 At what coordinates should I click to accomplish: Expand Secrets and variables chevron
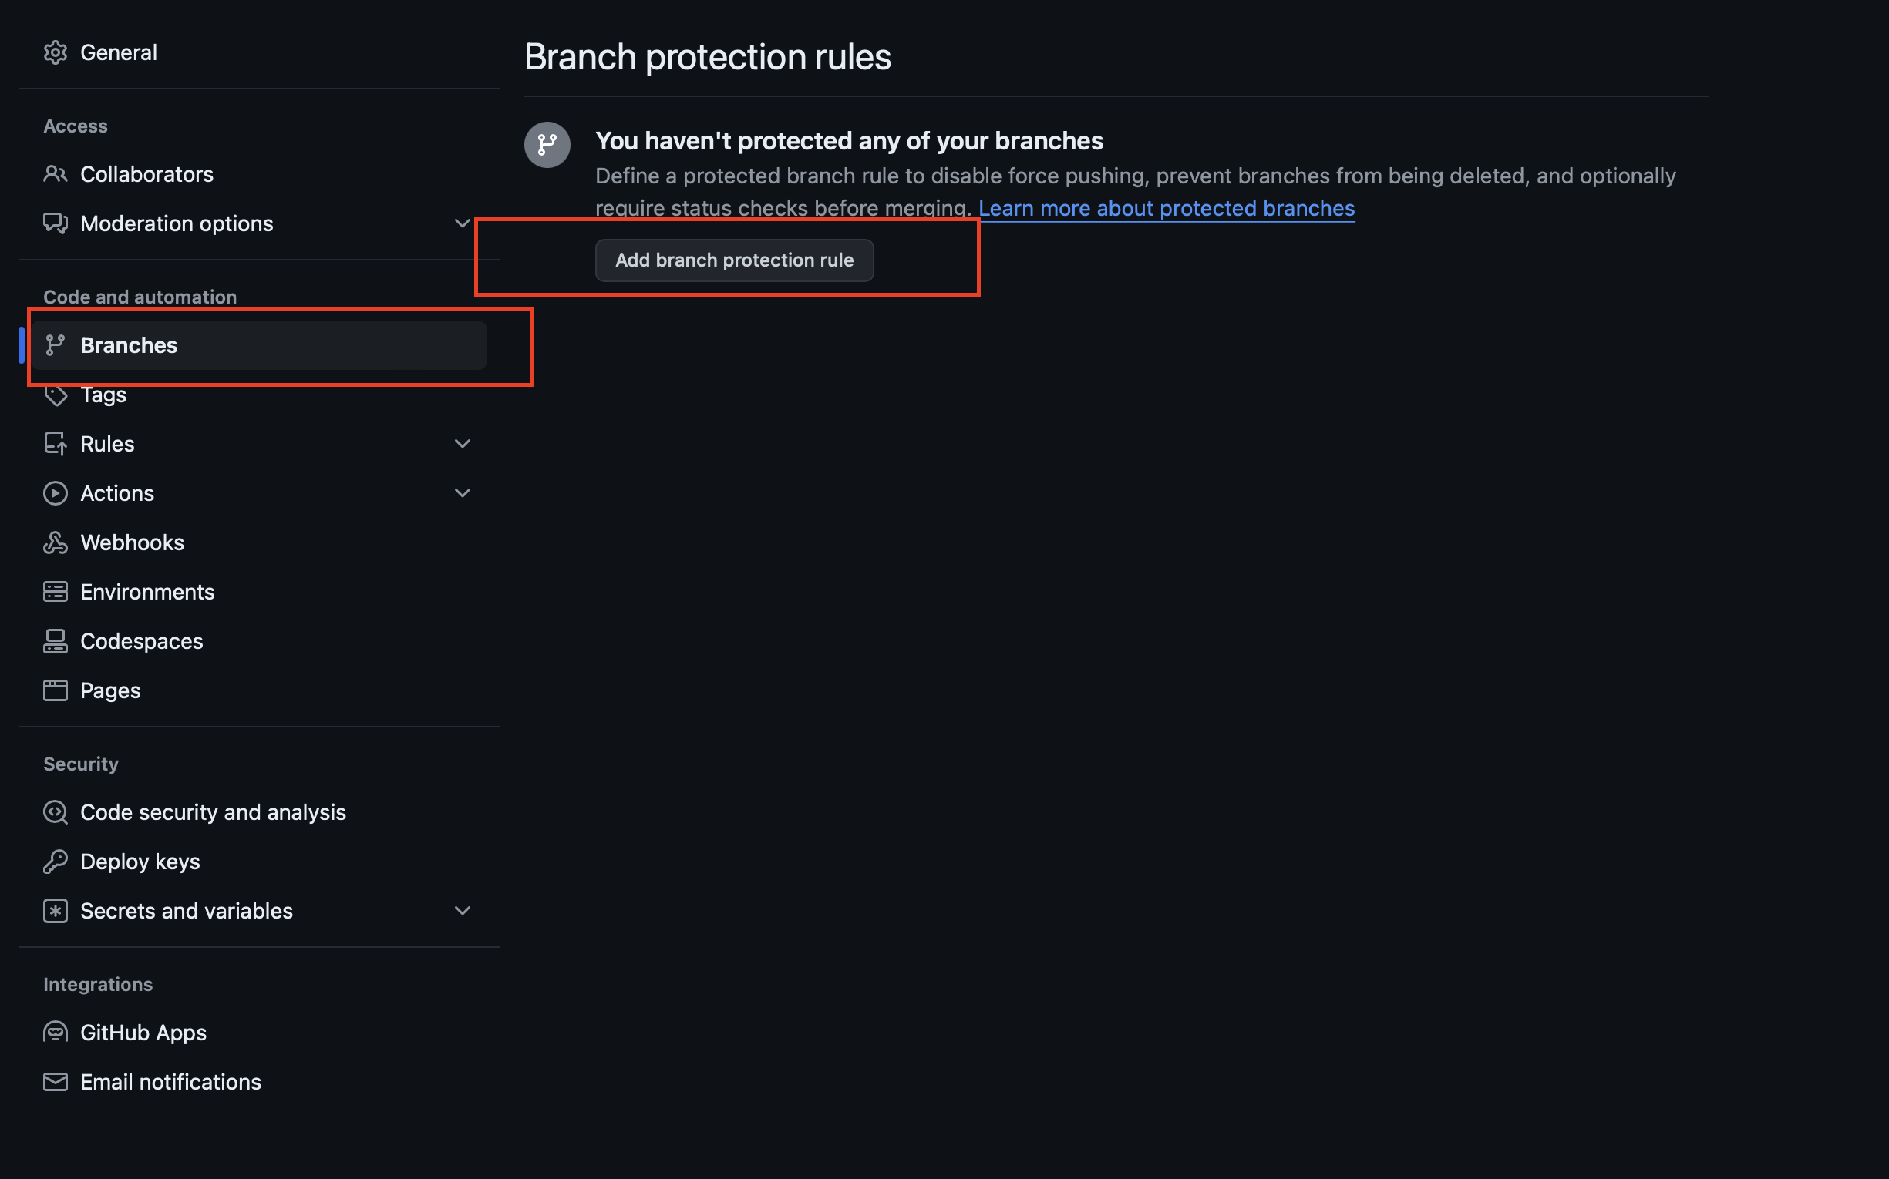pos(462,911)
